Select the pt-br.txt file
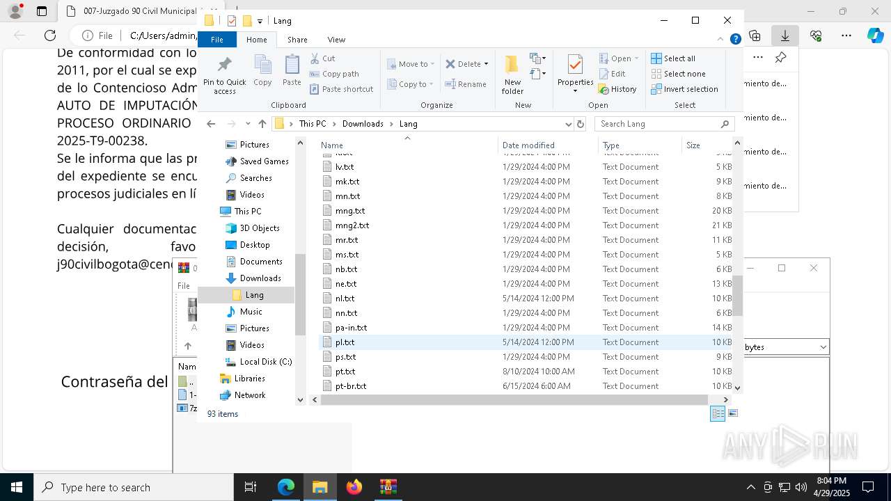 (526, 386)
